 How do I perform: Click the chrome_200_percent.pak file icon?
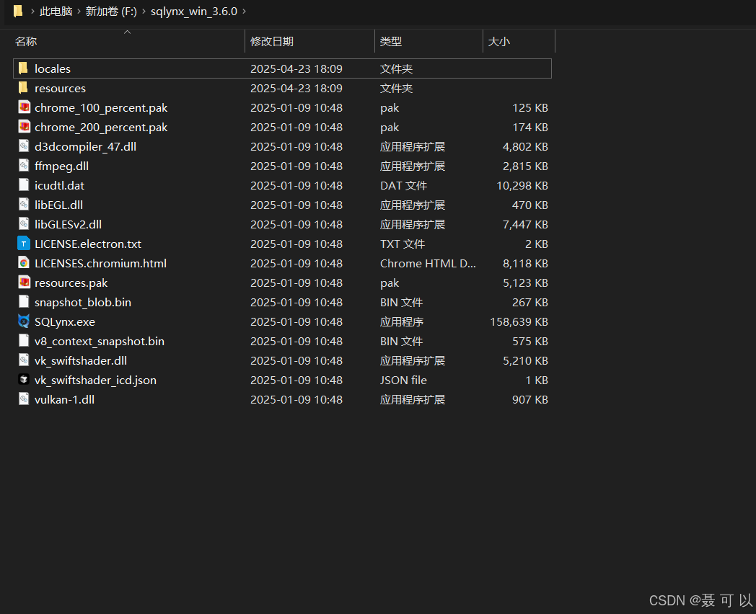tap(24, 127)
